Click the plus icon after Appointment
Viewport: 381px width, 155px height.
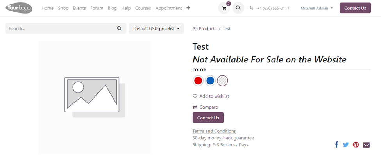(x=188, y=8)
